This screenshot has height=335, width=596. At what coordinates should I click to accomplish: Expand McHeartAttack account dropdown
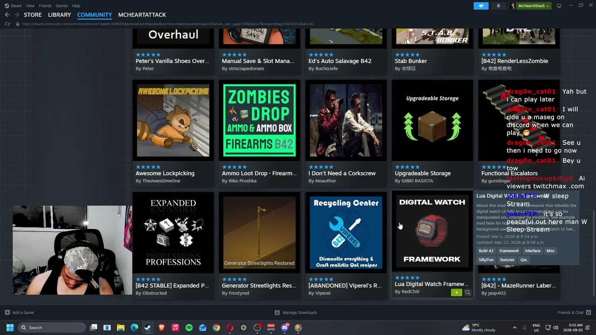tap(530, 6)
